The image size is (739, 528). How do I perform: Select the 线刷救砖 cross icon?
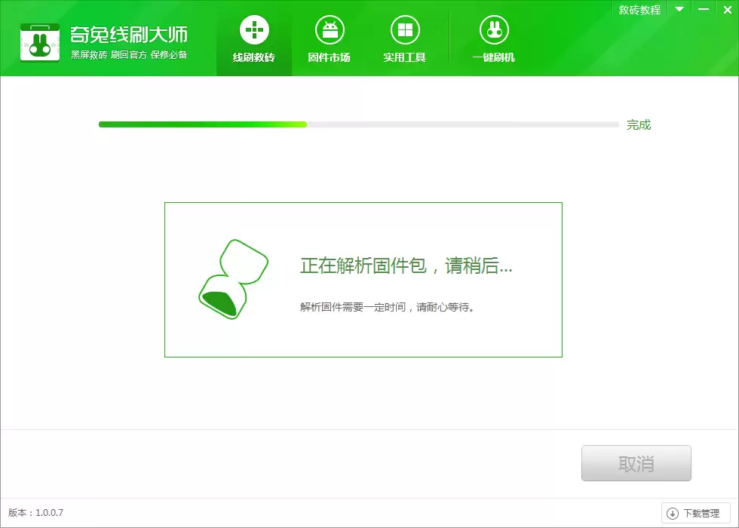click(253, 30)
